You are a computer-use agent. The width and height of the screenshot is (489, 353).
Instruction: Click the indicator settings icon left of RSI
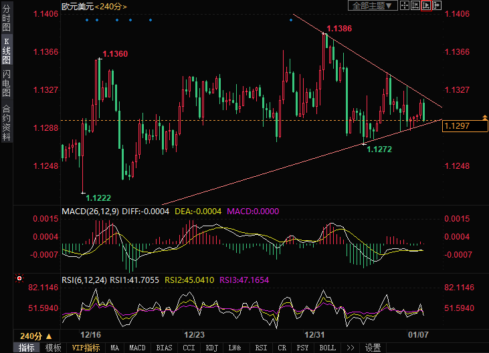pos(19,278)
